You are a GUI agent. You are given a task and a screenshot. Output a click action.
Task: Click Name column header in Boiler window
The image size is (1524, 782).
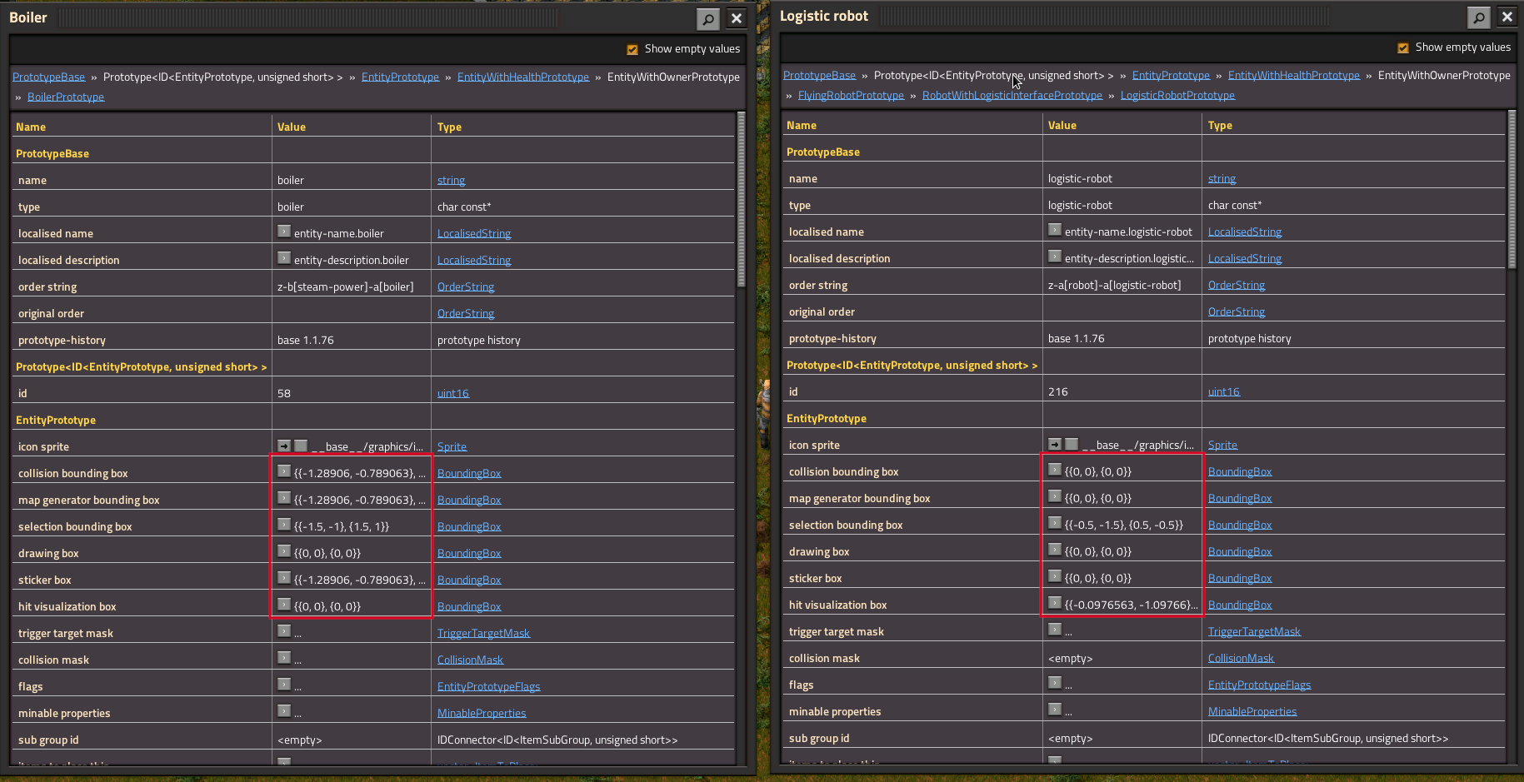(x=31, y=127)
